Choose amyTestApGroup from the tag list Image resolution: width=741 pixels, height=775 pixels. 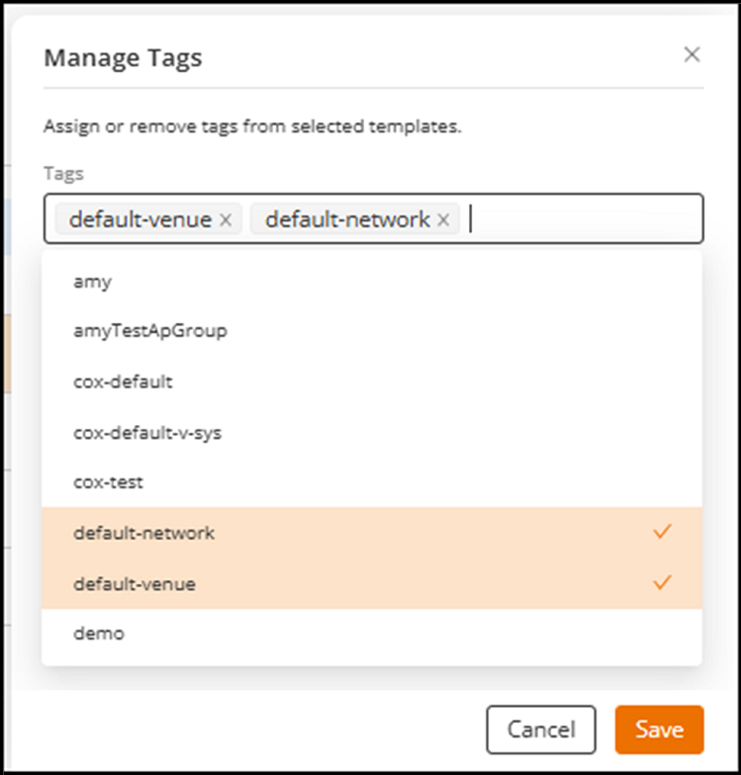[150, 331]
